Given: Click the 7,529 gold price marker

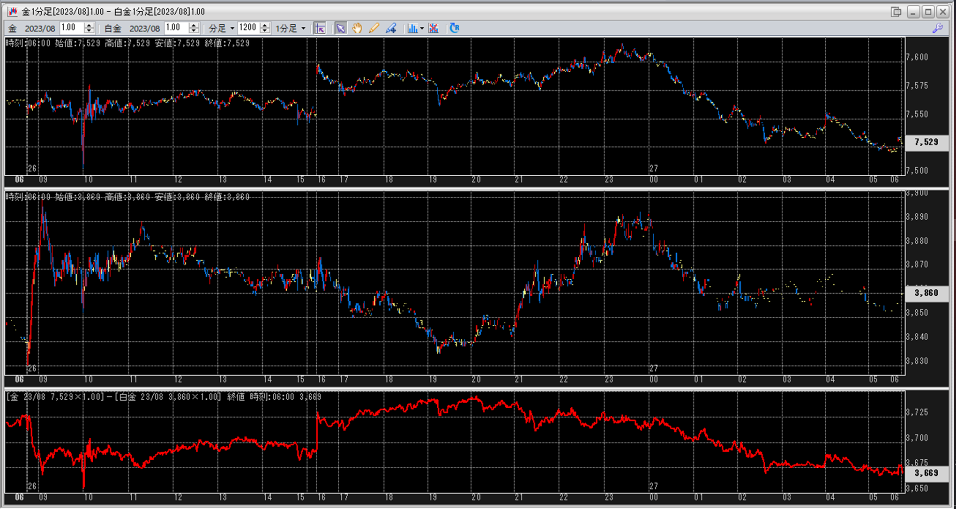Looking at the screenshot, I should pyautogui.click(x=926, y=142).
